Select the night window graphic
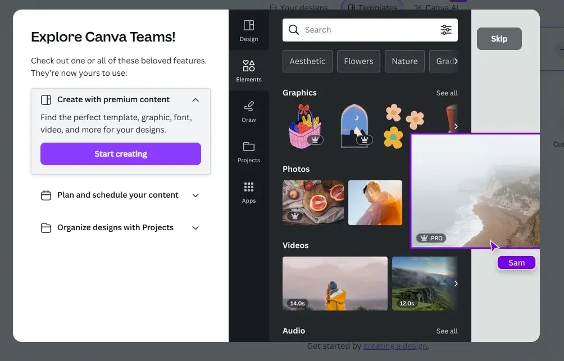The image size is (564, 361). click(354, 126)
